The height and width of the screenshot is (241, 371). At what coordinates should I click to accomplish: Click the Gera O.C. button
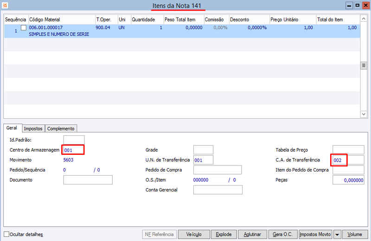click(x=282, y=235)
